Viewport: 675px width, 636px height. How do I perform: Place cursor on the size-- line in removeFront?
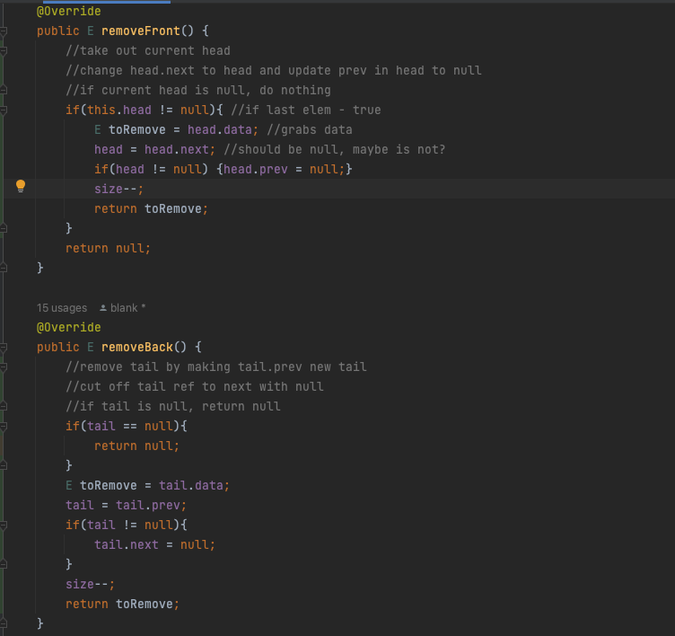118,189
